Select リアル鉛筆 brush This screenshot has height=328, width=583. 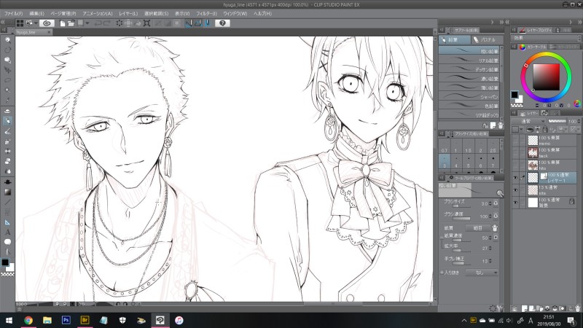469,60
